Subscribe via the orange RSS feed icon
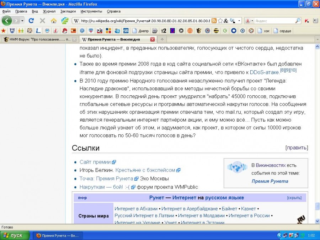The height and width of the screenshot is (240, 320). [x=214, y=21]
